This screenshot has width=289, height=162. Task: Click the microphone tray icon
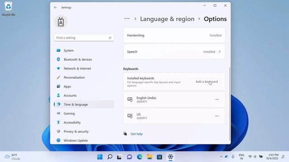coord(233,157)
